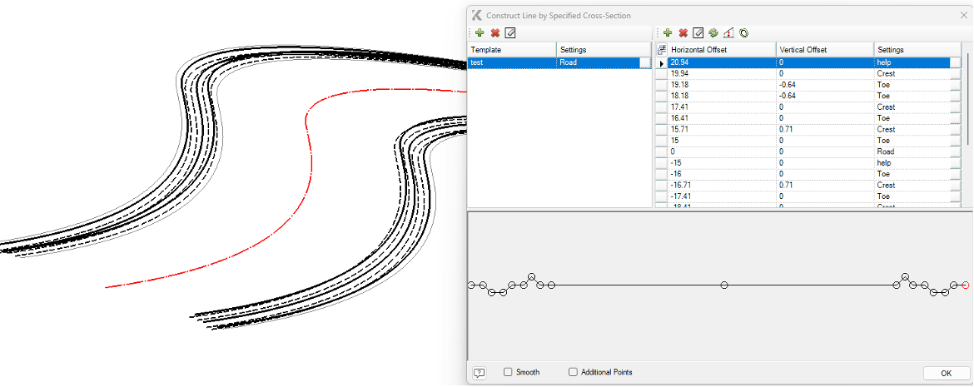
Task: Add a new template with green plus
Action: point(479,32)
